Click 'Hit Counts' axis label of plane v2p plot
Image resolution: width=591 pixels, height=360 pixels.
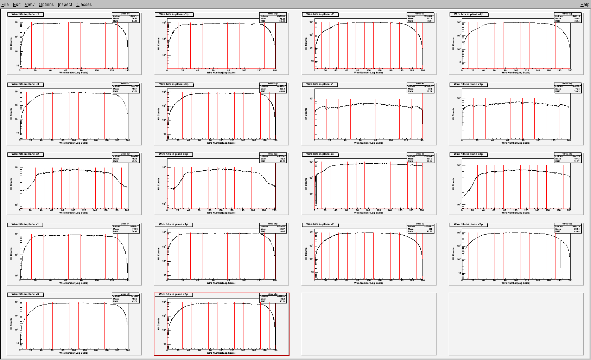[453, 254]
